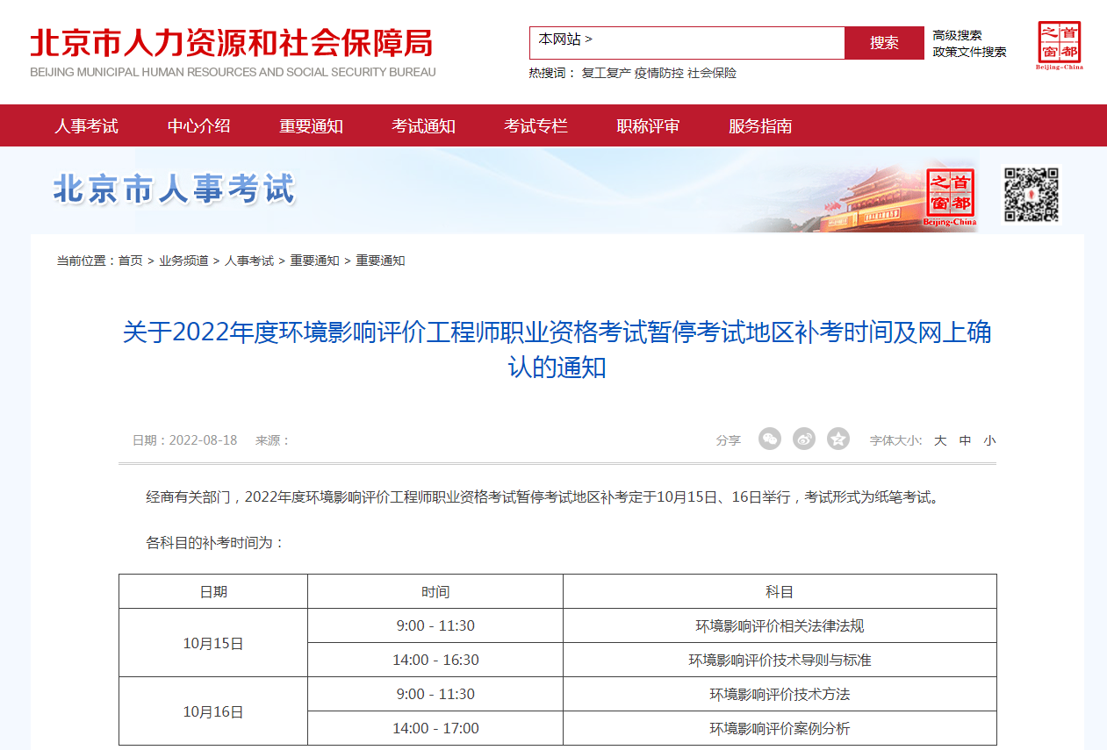Open the 高级搜索 advanced search link
1107x750 pixels.
(x=957, y=35)
